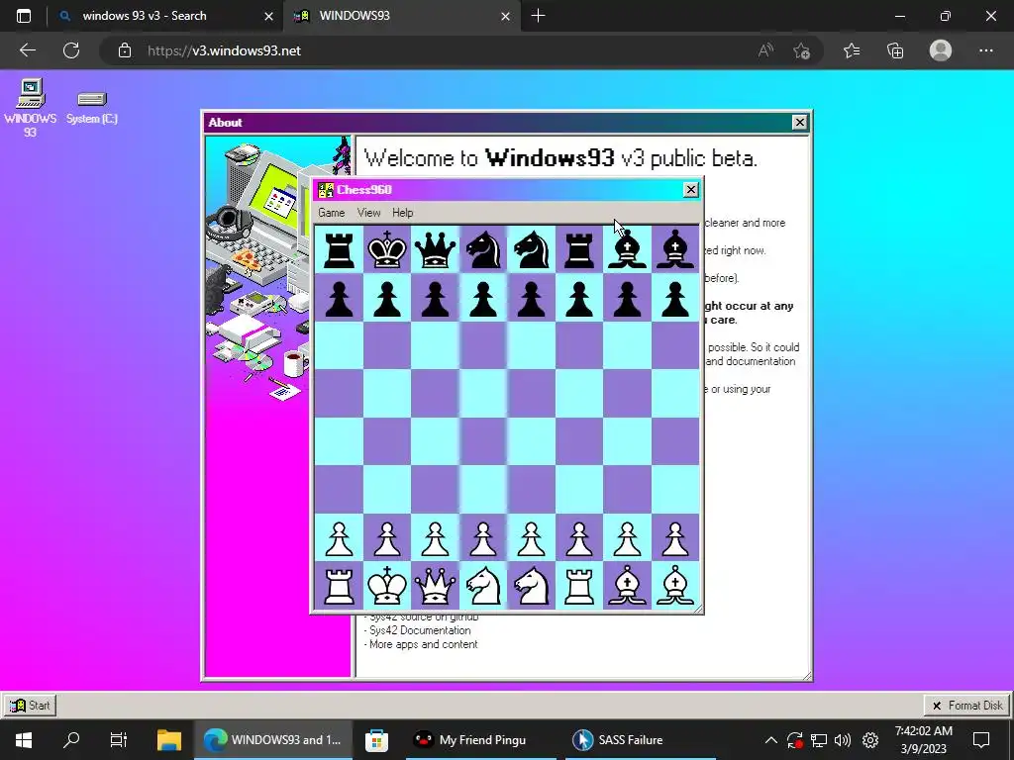Open the View menu in Chess960

pyautogui.click(x=368, y=213)
